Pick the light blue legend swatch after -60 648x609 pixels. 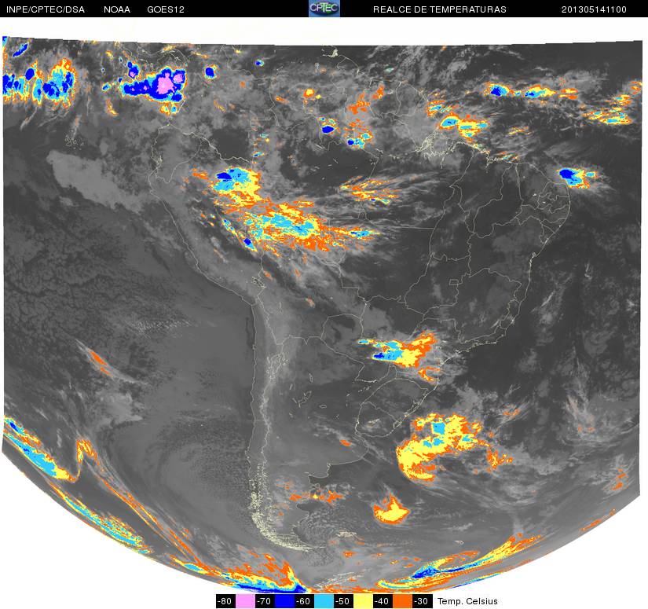(324, 601)
